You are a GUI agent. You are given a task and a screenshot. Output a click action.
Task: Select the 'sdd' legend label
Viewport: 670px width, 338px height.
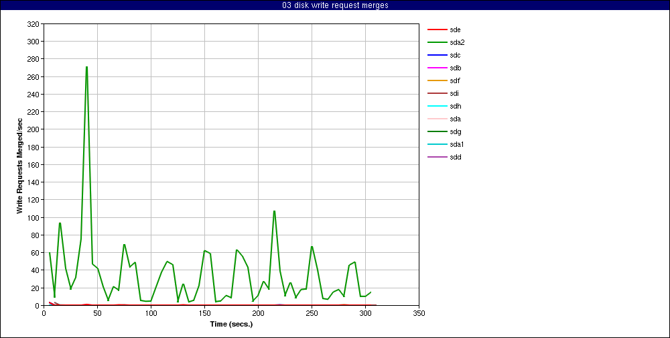pyautogui.click(x=455, y=157)
